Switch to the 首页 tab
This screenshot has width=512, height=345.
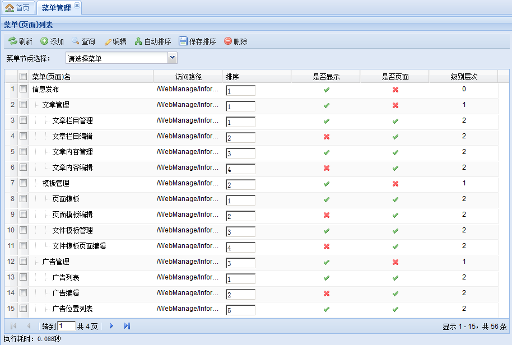coord(17,8)
